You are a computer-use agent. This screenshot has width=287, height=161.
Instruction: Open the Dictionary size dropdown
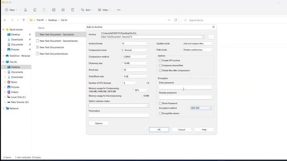(x=135, y=64)
